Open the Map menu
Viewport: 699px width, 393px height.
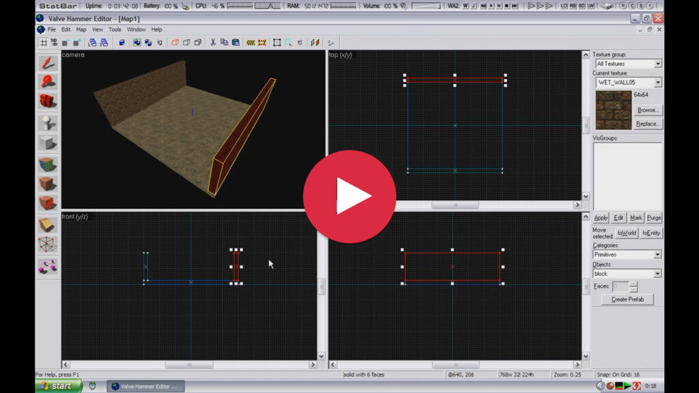[x=81, y=29]
